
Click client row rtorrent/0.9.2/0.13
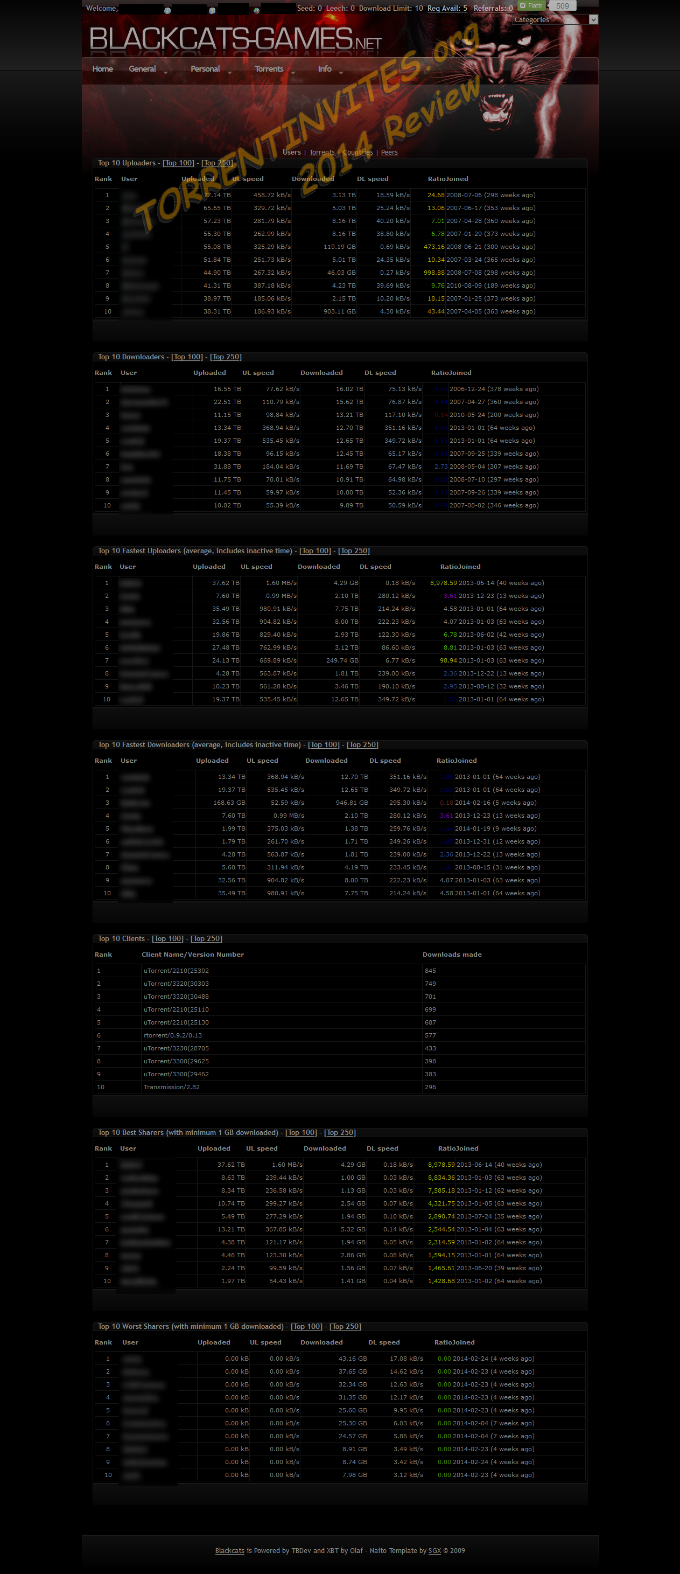340,1035
